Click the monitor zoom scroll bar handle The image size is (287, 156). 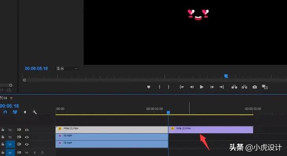coord(24,80)
